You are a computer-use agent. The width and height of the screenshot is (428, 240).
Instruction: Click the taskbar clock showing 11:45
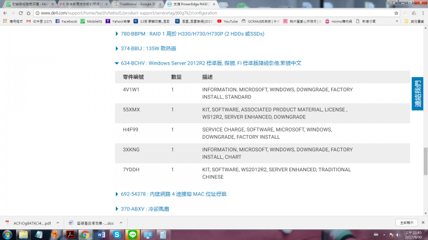413,235
